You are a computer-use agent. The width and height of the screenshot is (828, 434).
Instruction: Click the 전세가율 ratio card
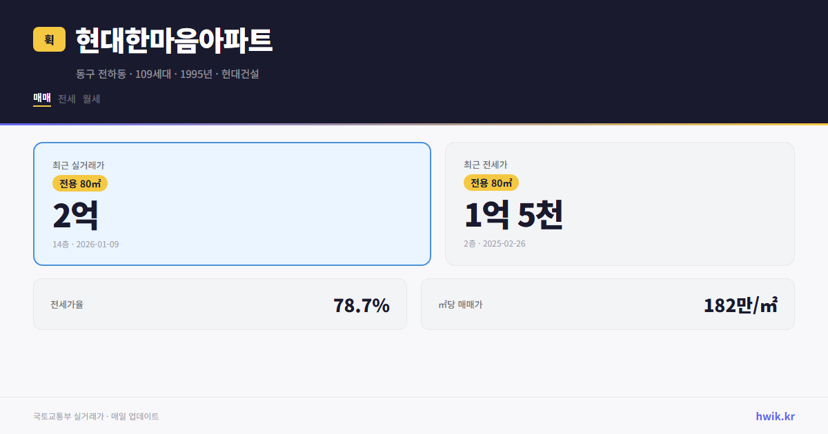pyautogui.click(x=220, y=304)
